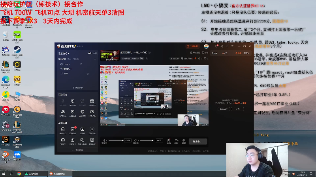Open the headset customer support icon

(x=222, y=46)
